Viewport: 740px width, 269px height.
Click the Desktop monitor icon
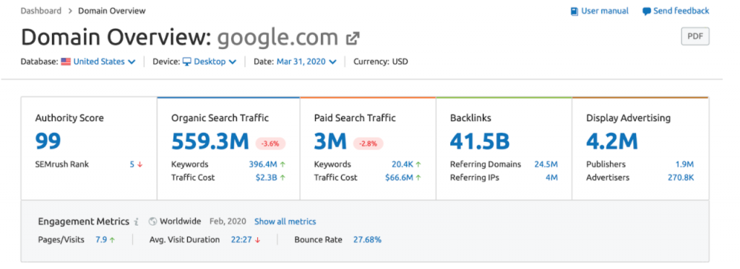(187, 62)
